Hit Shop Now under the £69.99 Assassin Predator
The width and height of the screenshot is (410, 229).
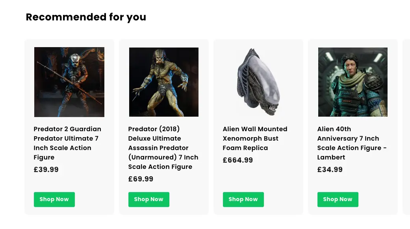click(x=149, y=200)
